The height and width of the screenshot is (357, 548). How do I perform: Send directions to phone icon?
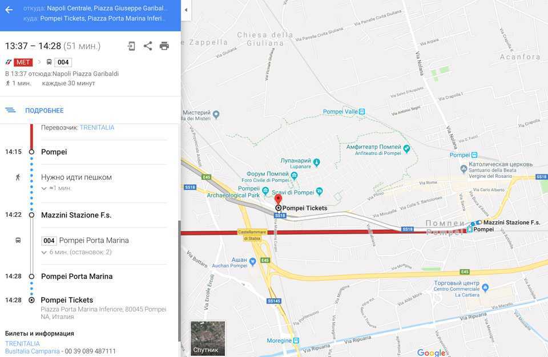tap(131, 46)
